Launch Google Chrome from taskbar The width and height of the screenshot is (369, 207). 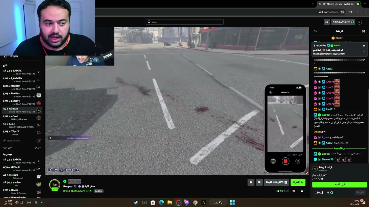pyautogui.click(x=195, y=202)
